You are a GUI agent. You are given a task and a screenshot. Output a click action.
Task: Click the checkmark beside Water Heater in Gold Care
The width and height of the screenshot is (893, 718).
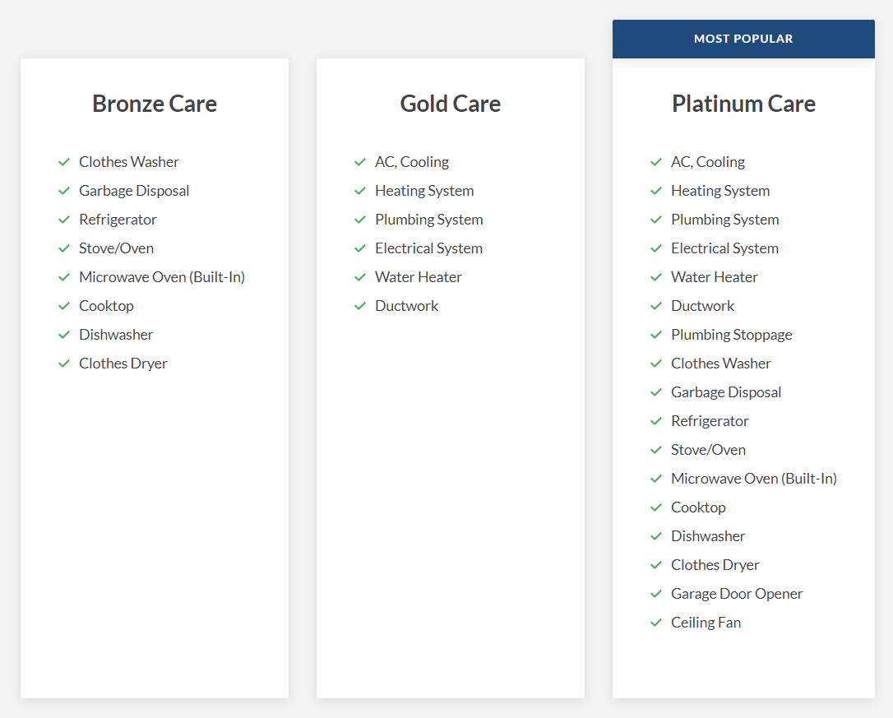point(360,277)
